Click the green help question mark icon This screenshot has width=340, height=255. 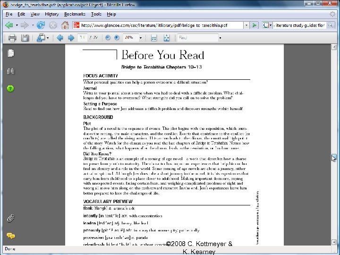[10, 88]
